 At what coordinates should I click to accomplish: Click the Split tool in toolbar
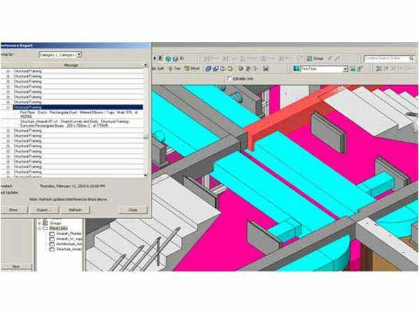click(x=159, y=68)
